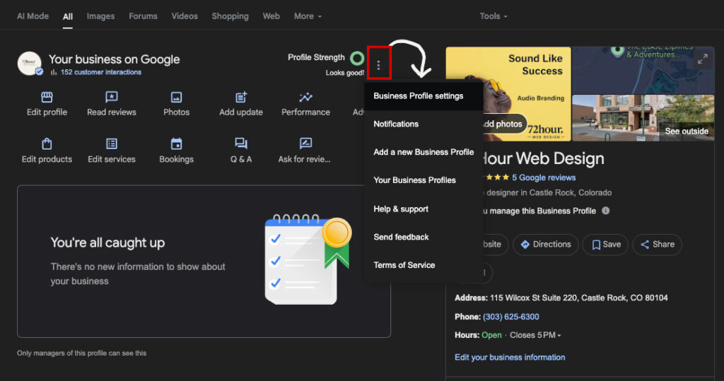The height and width of the screenshot is (381, 724).
Task: Open the Bookings calendar icon
Action: [x=176, y=143]
